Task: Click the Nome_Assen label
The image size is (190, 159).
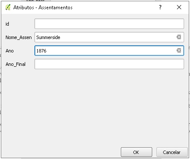Action: click(18, 37)
